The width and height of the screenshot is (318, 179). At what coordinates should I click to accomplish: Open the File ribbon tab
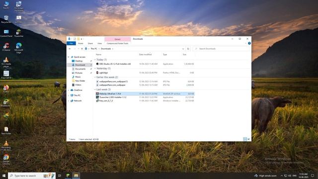tap(71, 43)
